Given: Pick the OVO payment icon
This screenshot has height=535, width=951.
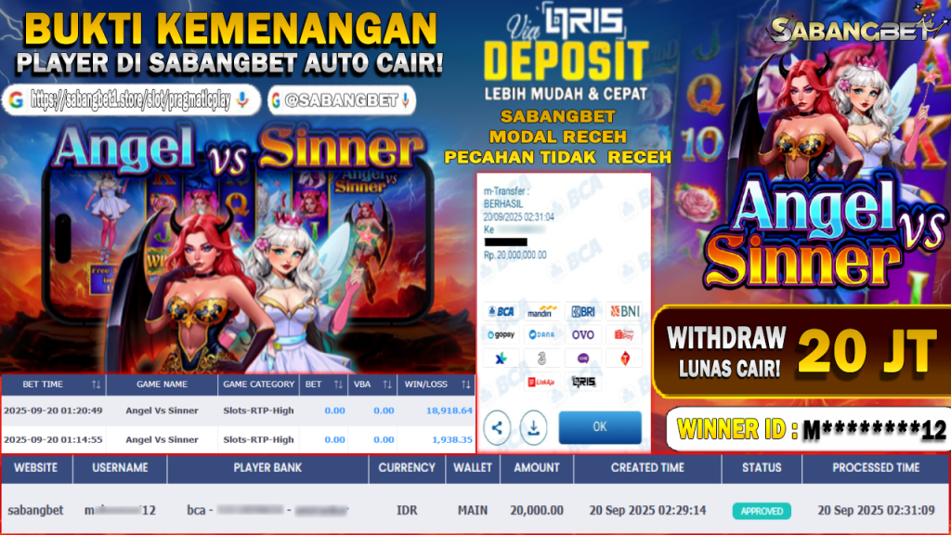Looking at the screenshot, I should point(583,334).
